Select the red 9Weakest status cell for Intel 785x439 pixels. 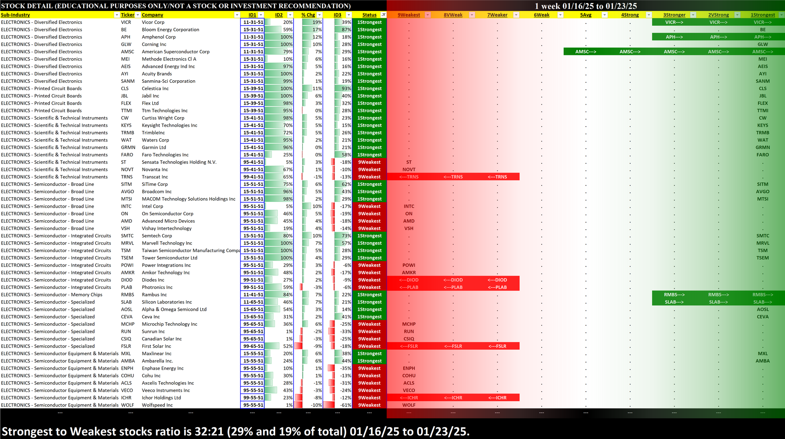(369, 206)
